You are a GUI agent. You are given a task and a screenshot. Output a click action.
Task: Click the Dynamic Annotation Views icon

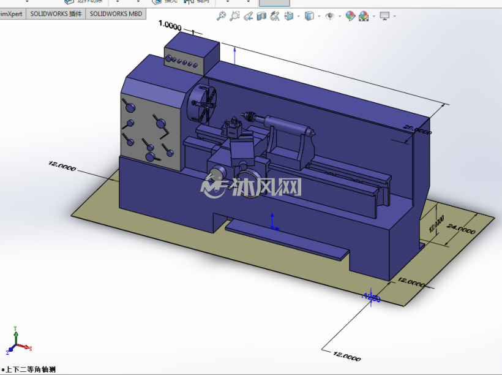coord(275,16)
